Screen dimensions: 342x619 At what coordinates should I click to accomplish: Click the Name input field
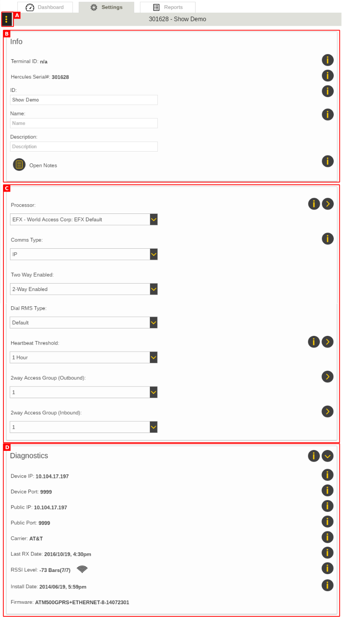pyautogui.click(x=84, y=123)
